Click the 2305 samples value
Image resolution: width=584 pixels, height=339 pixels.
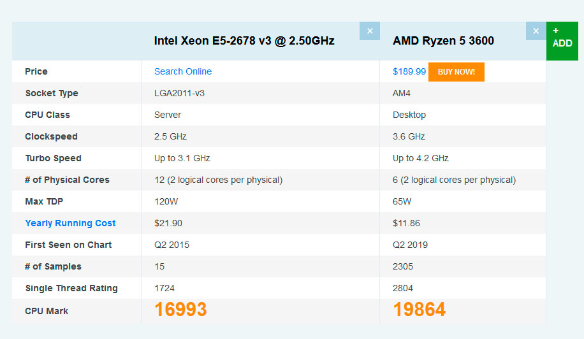coord(403,266)
